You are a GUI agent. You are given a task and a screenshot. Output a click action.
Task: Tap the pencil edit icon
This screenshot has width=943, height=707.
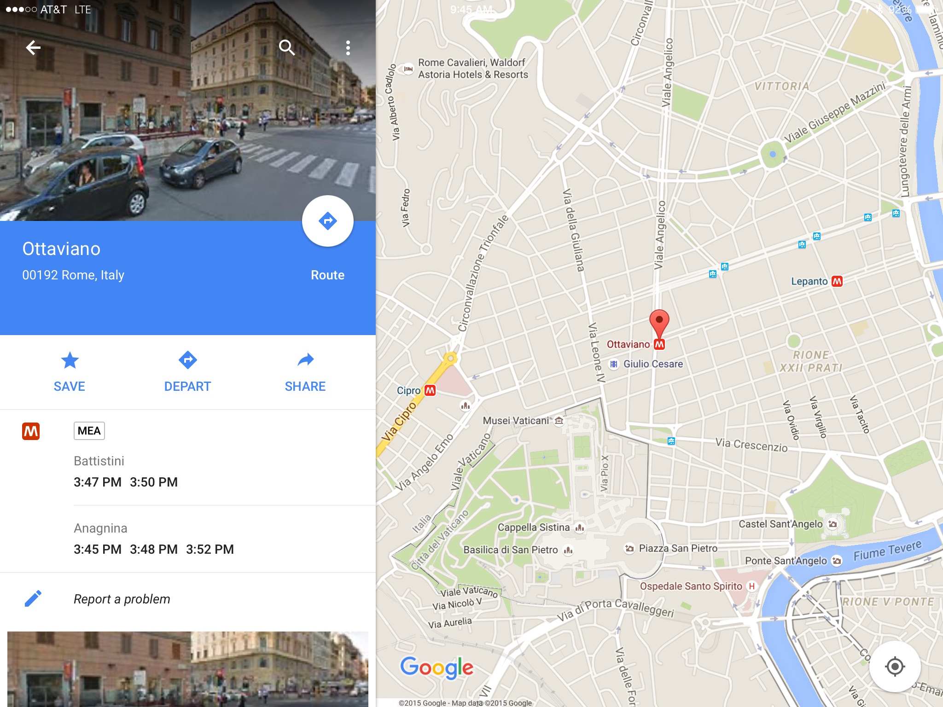tap(33, 598)
